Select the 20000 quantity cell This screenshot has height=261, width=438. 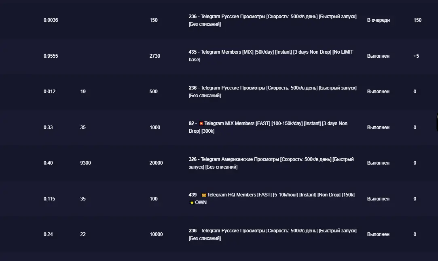(x=156, y=163)
